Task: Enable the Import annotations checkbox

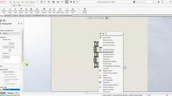Action: coord(3,72)
